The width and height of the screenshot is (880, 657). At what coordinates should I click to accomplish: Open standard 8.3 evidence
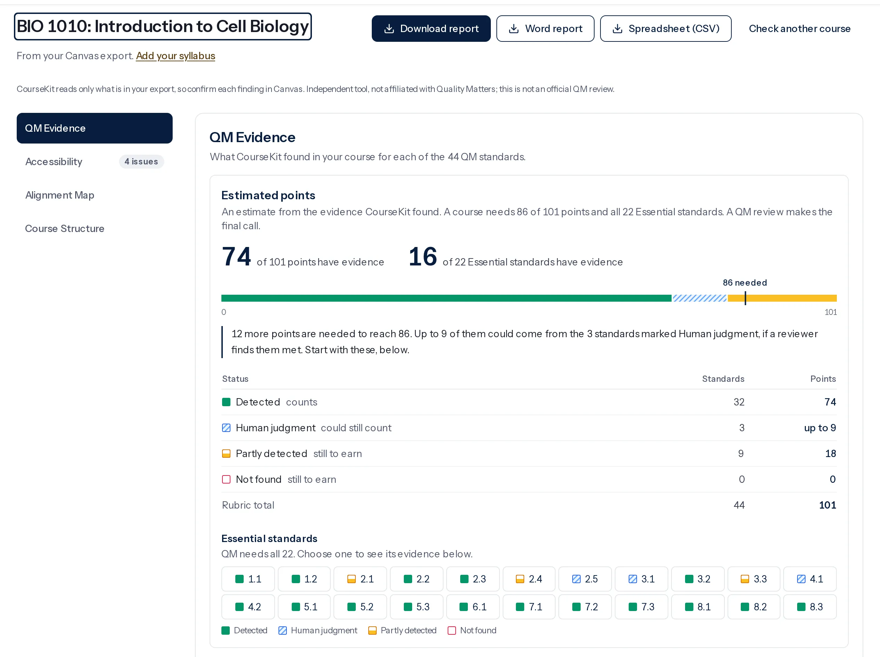click(810, 607)
